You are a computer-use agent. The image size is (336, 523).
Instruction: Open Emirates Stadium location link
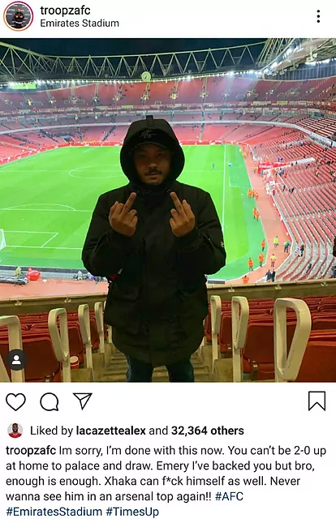coord(80,24)
